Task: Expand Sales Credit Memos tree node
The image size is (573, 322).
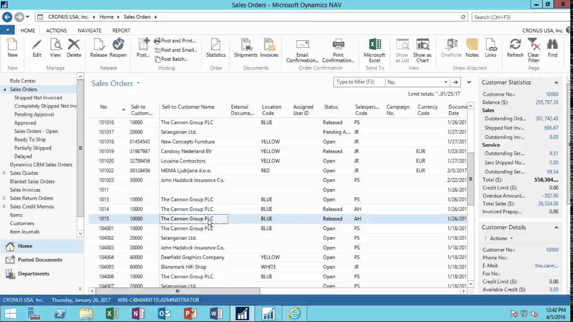Action: (x=4, y=207)
